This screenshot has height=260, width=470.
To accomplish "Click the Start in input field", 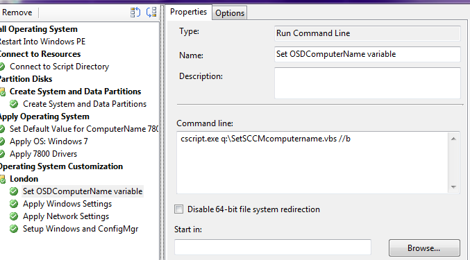I will pos(273,247).
